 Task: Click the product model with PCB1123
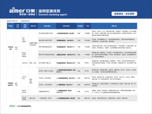(x=64, y=92)
